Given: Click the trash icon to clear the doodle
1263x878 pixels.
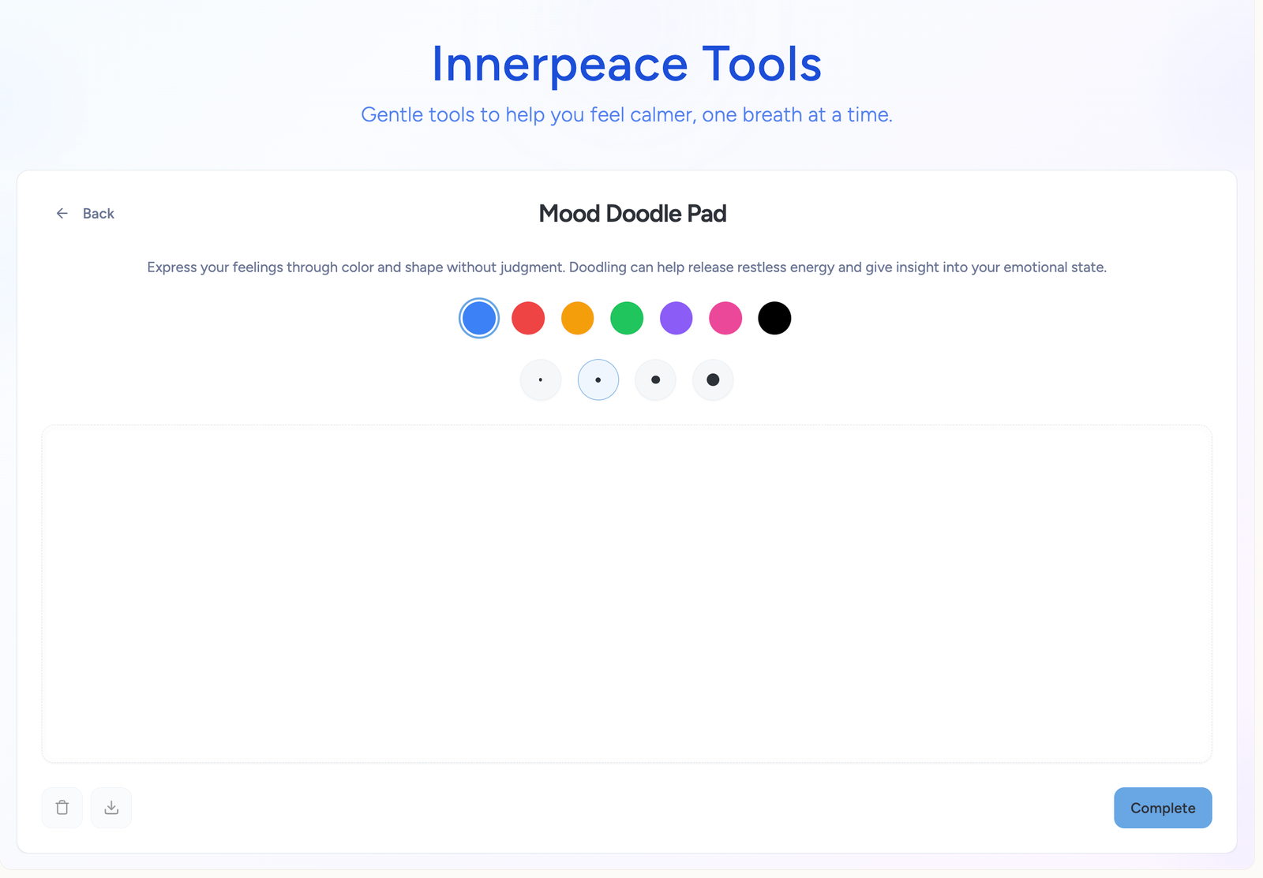Looking at the screenshot, I should coord(62,807).
